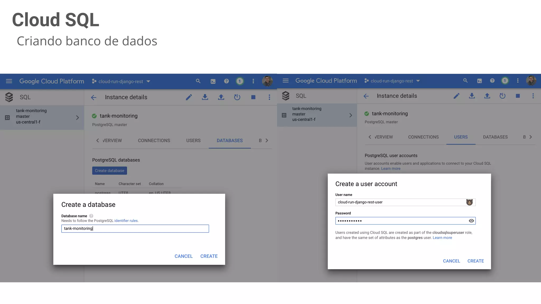Click import icon in right toolbar
The height and width of the screenshot is (304, 541).
(472, 96)
